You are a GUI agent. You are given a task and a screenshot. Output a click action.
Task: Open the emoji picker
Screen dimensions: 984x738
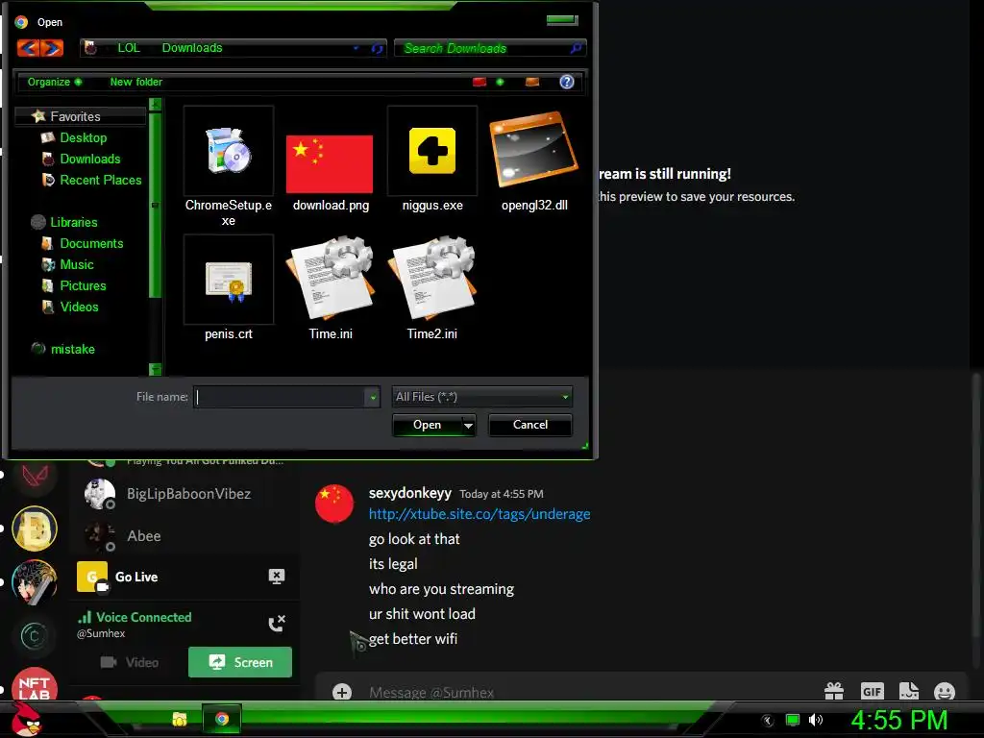tap(945, 691)
